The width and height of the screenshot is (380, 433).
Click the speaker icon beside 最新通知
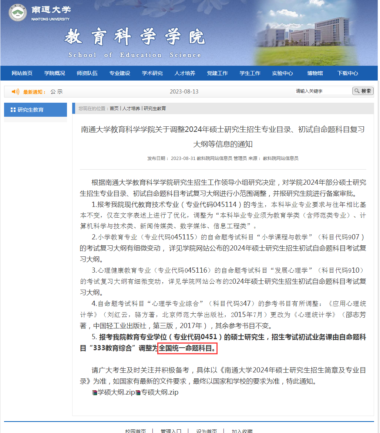(x=15, y=92)
